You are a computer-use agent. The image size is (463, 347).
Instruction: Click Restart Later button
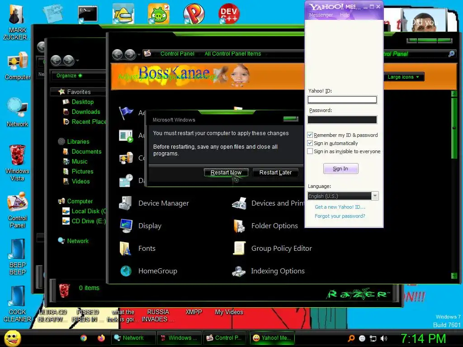[275, 172]
